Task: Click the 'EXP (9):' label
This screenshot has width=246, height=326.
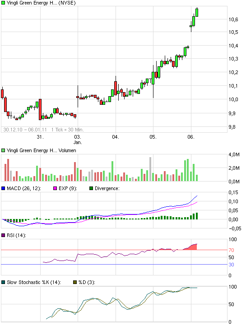Action: point(68,188)
